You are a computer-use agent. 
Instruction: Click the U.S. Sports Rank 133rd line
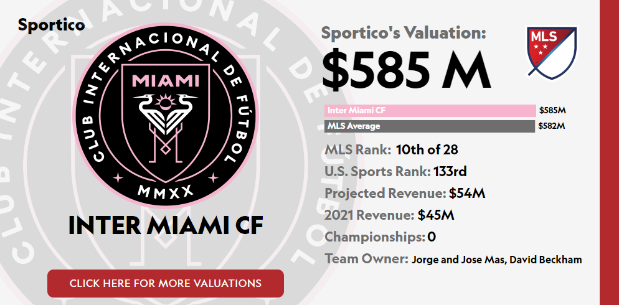coord(395,171)
